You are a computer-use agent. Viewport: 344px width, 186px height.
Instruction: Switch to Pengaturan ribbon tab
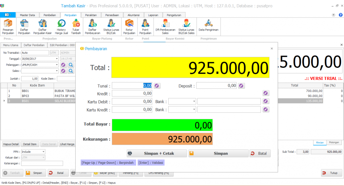coord(174,15)
